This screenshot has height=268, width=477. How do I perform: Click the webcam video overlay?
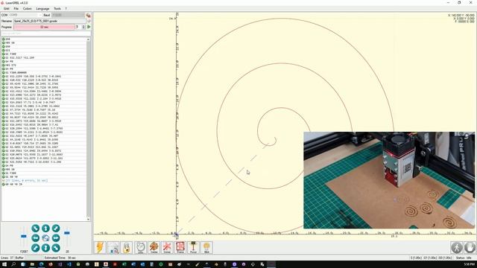pyautogui.click(x=389, y=180)
